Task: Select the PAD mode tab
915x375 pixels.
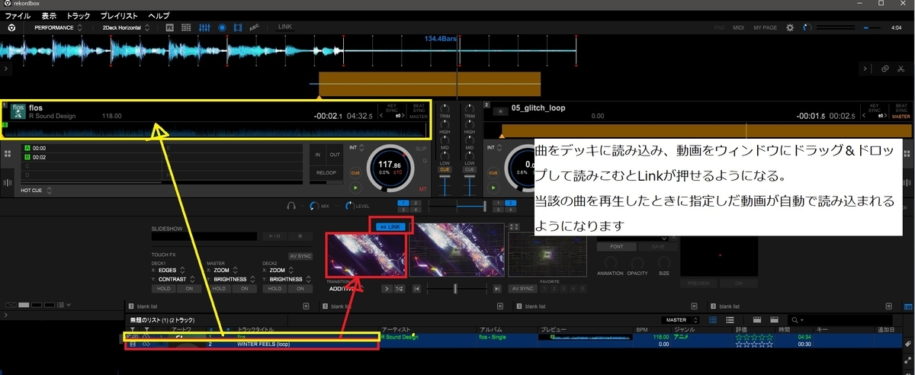Action: pos(719,27)
